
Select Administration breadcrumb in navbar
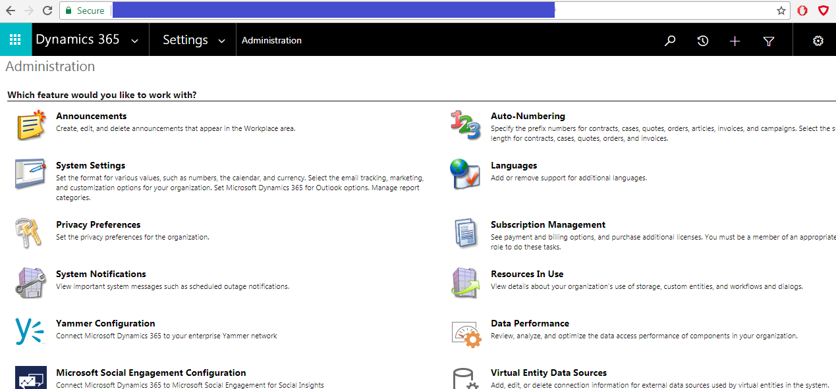[x=271, y=40]
